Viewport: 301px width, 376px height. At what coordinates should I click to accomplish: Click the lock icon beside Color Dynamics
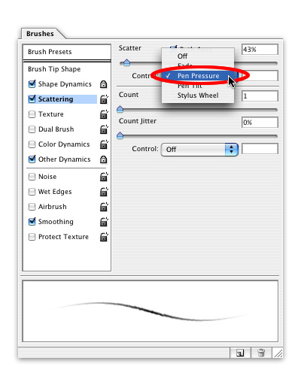coord(104,144)
